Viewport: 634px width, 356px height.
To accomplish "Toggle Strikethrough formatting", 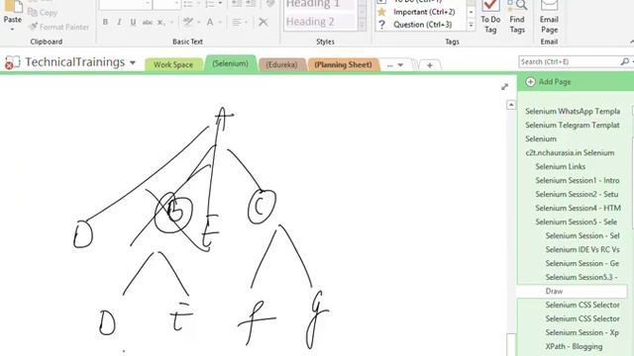I will pos(148,22).
